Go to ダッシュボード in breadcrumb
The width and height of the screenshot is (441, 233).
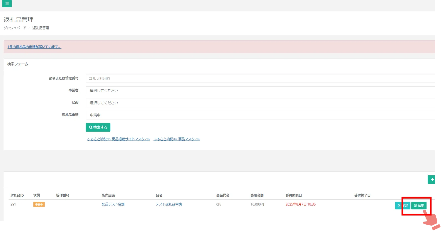pos(15,28)
